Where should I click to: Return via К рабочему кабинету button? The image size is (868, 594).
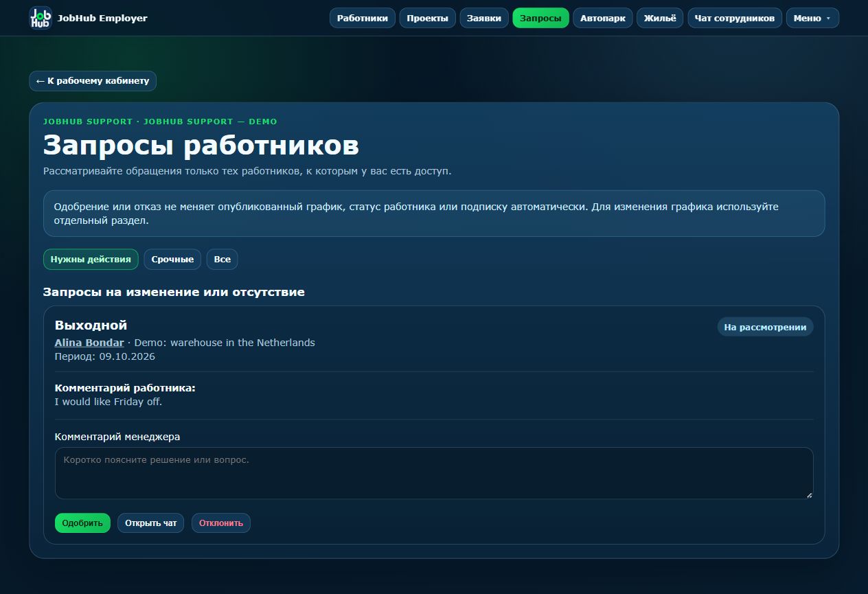tap(93, 81)
